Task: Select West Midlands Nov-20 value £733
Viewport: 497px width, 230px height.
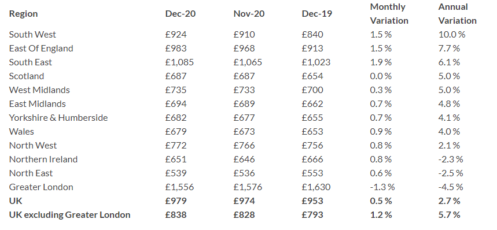Action: coord(244,90)
